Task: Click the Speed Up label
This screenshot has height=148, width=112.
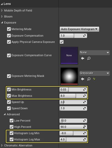Action: pyautogui.click(x=18, y=102)
